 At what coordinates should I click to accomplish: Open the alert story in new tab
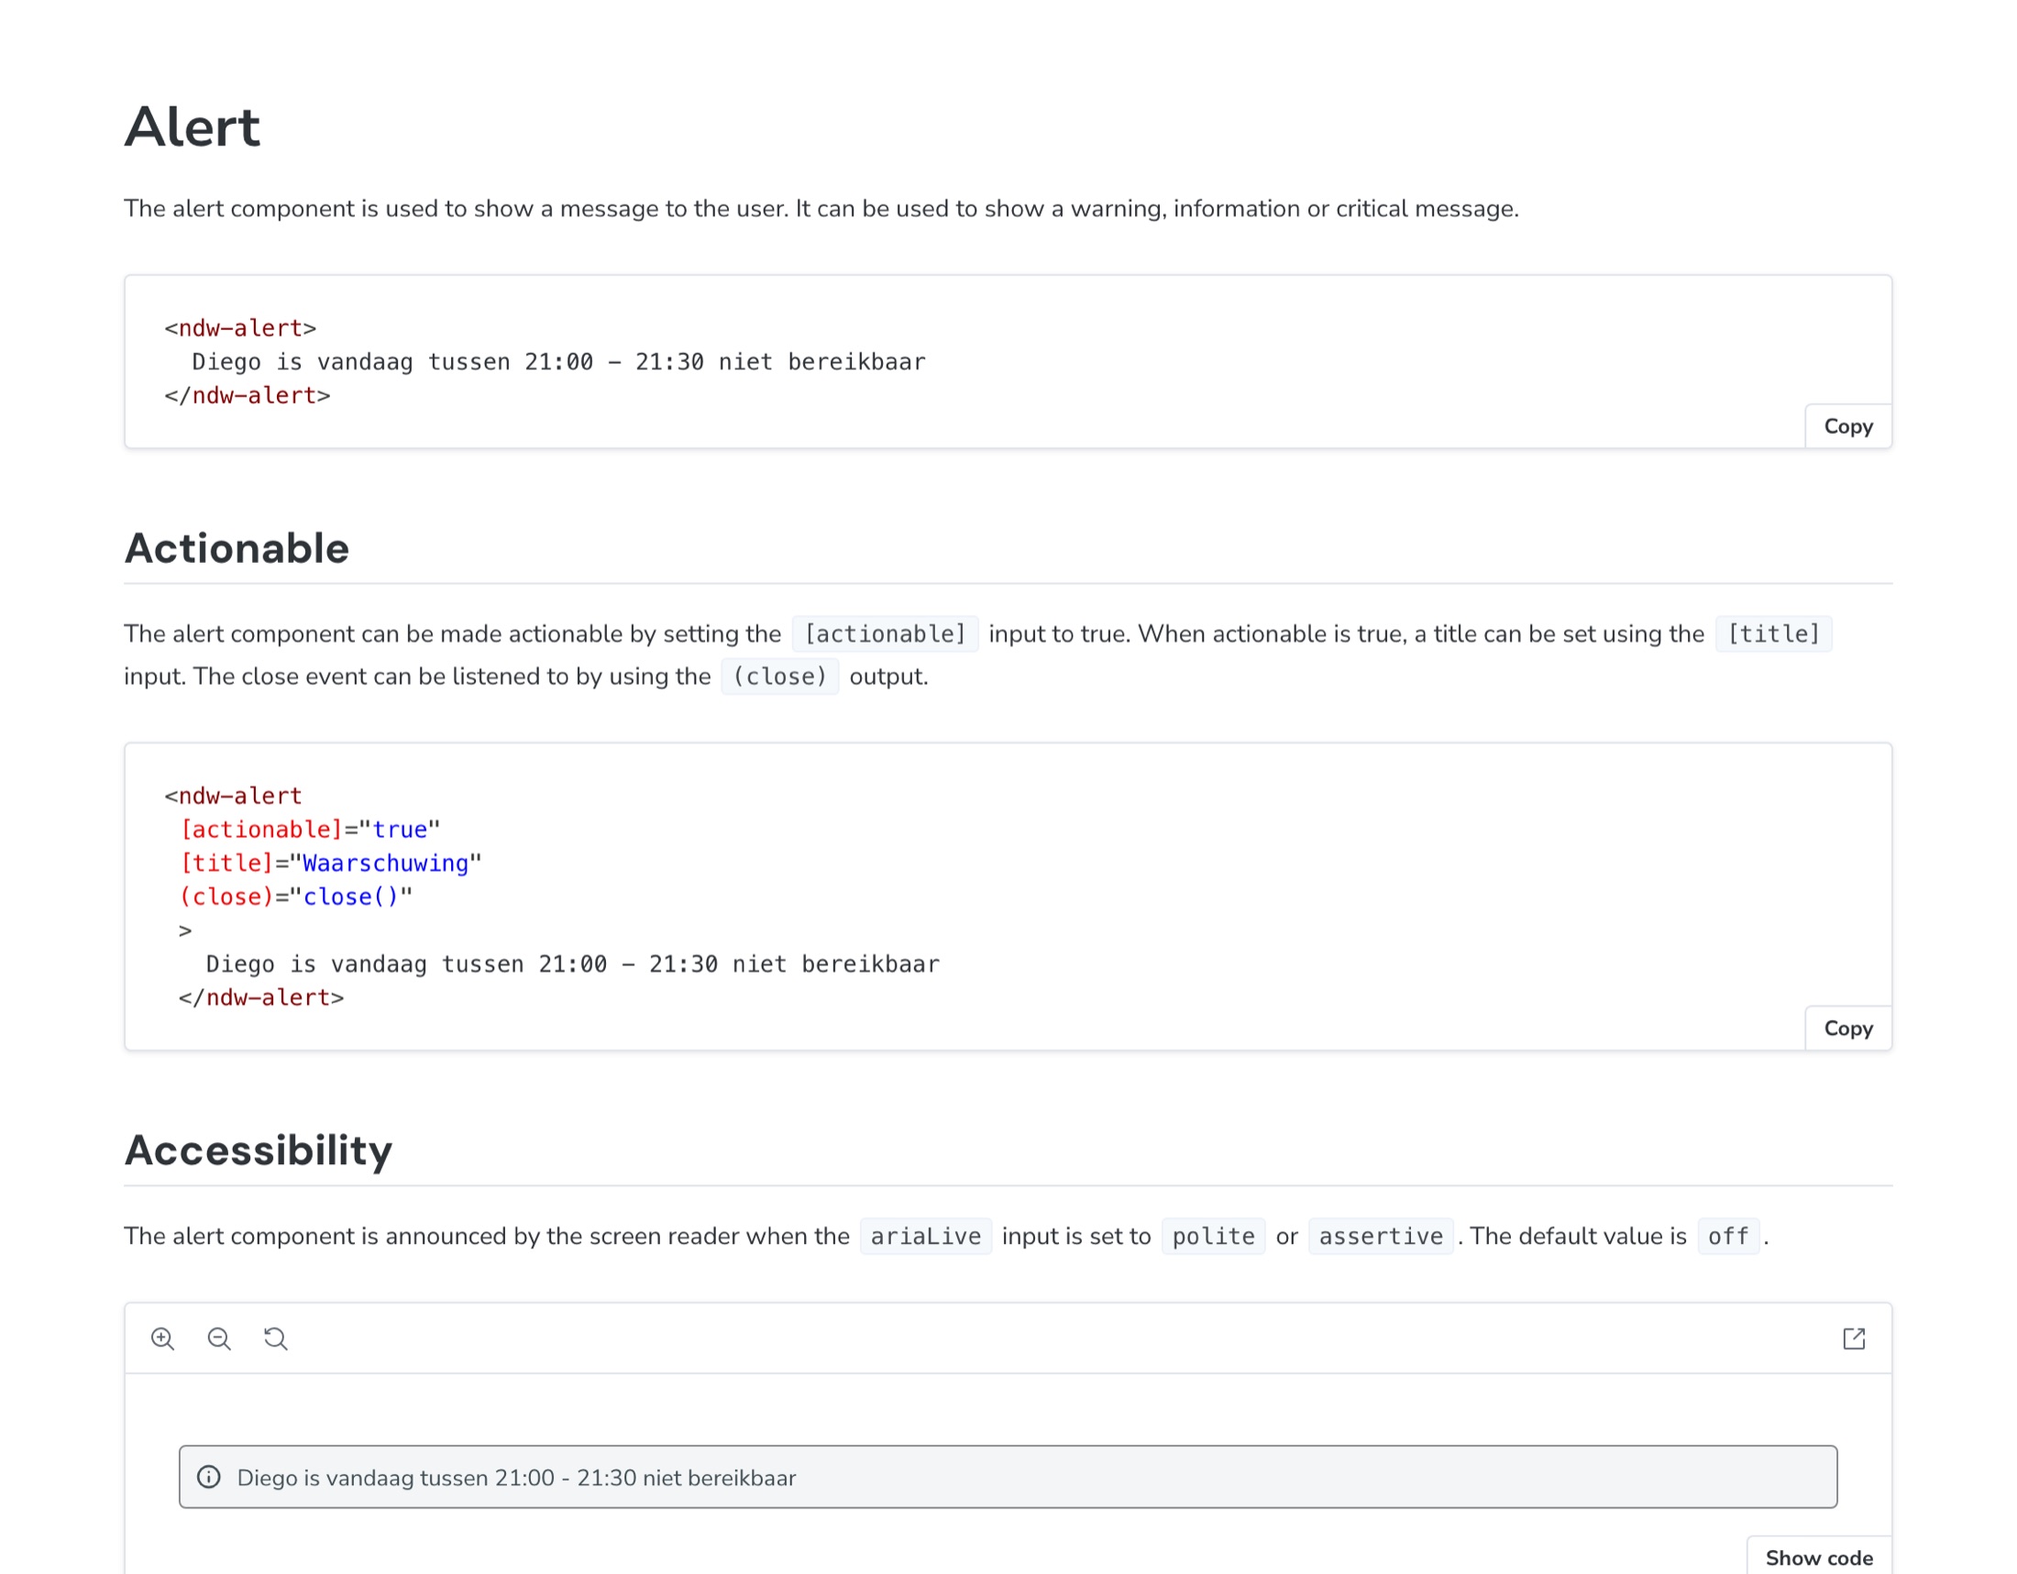[1854, 1338]
